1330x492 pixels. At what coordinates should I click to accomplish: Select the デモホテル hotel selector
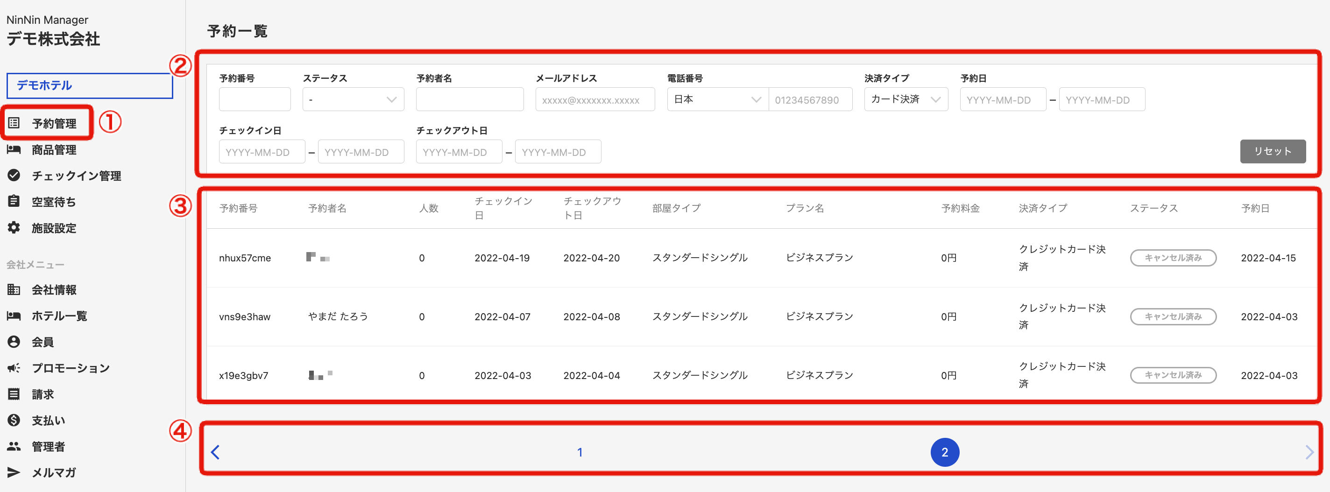(89, 85)
